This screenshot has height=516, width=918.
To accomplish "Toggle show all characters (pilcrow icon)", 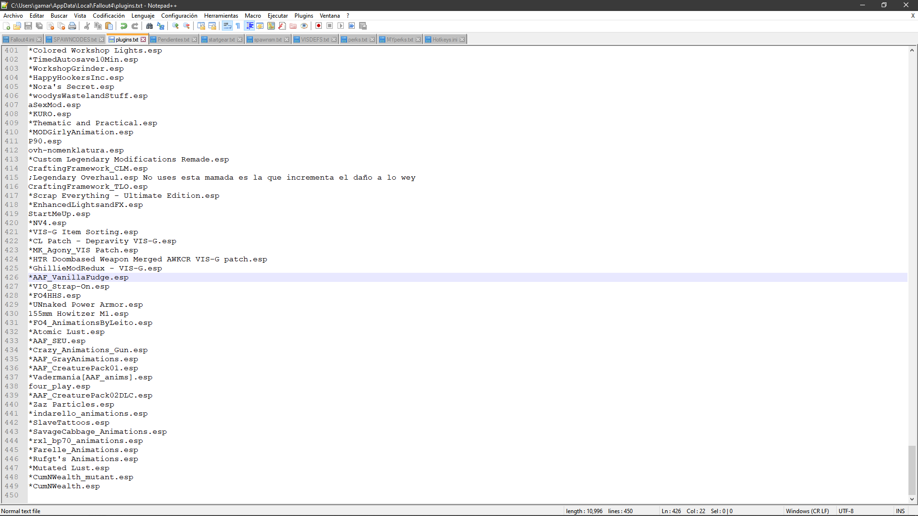I will (x=238, y=26).
